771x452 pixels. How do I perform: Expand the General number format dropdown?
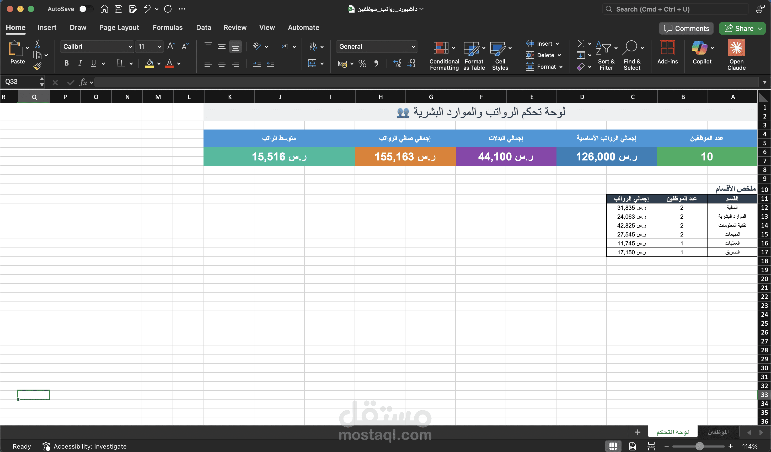(413, 46)
